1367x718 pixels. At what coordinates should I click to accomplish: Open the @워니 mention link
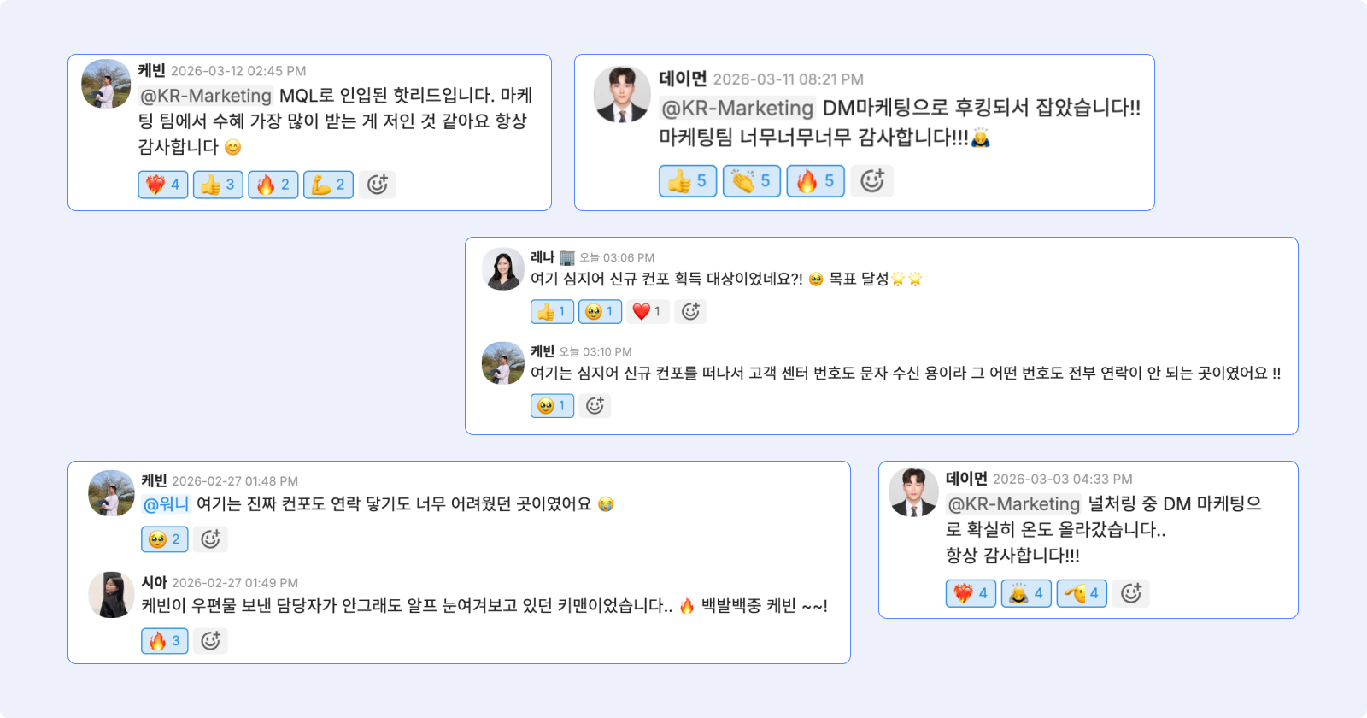pos(166,504)
